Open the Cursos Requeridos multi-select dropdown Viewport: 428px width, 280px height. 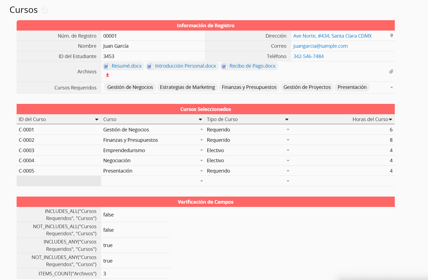[x=392, y=88]
